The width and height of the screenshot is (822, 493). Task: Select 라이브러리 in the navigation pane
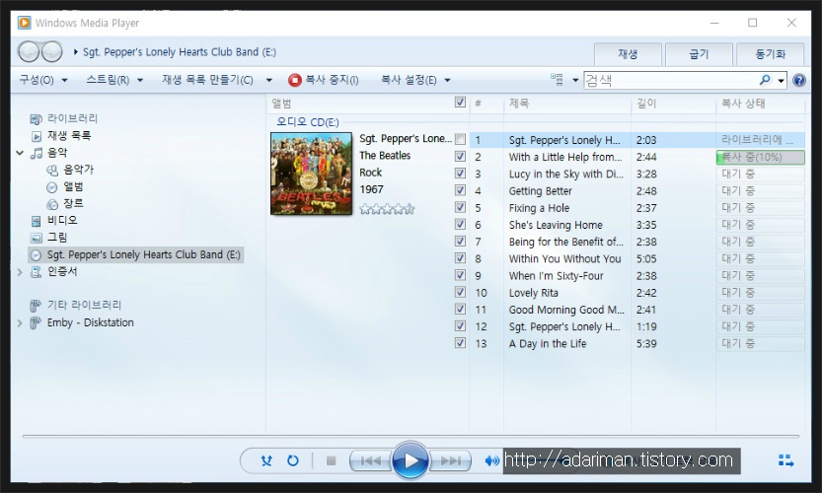pyautogui.click(x=72, y=119)
